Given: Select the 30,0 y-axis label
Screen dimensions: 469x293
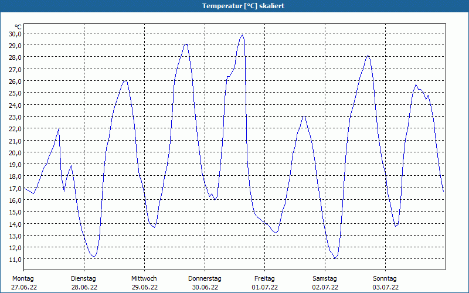Looking at the screenshot, I should pyautogui.click(x=15, y=33).
